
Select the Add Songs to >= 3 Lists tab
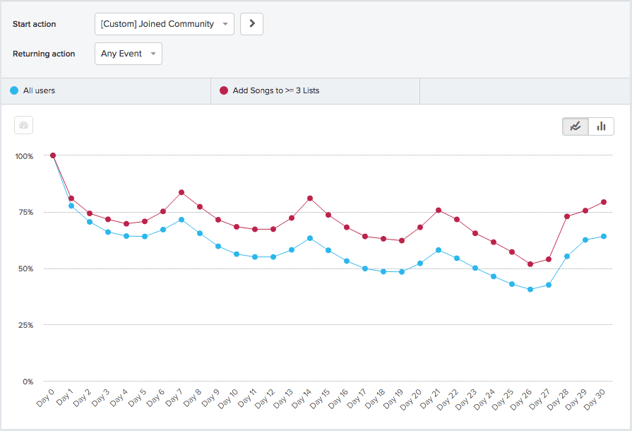click(x=315, y=90)
